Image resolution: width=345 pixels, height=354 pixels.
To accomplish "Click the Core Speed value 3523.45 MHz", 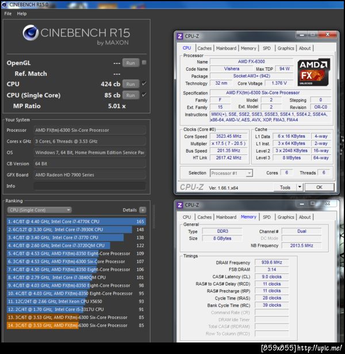I will point(229,136).
